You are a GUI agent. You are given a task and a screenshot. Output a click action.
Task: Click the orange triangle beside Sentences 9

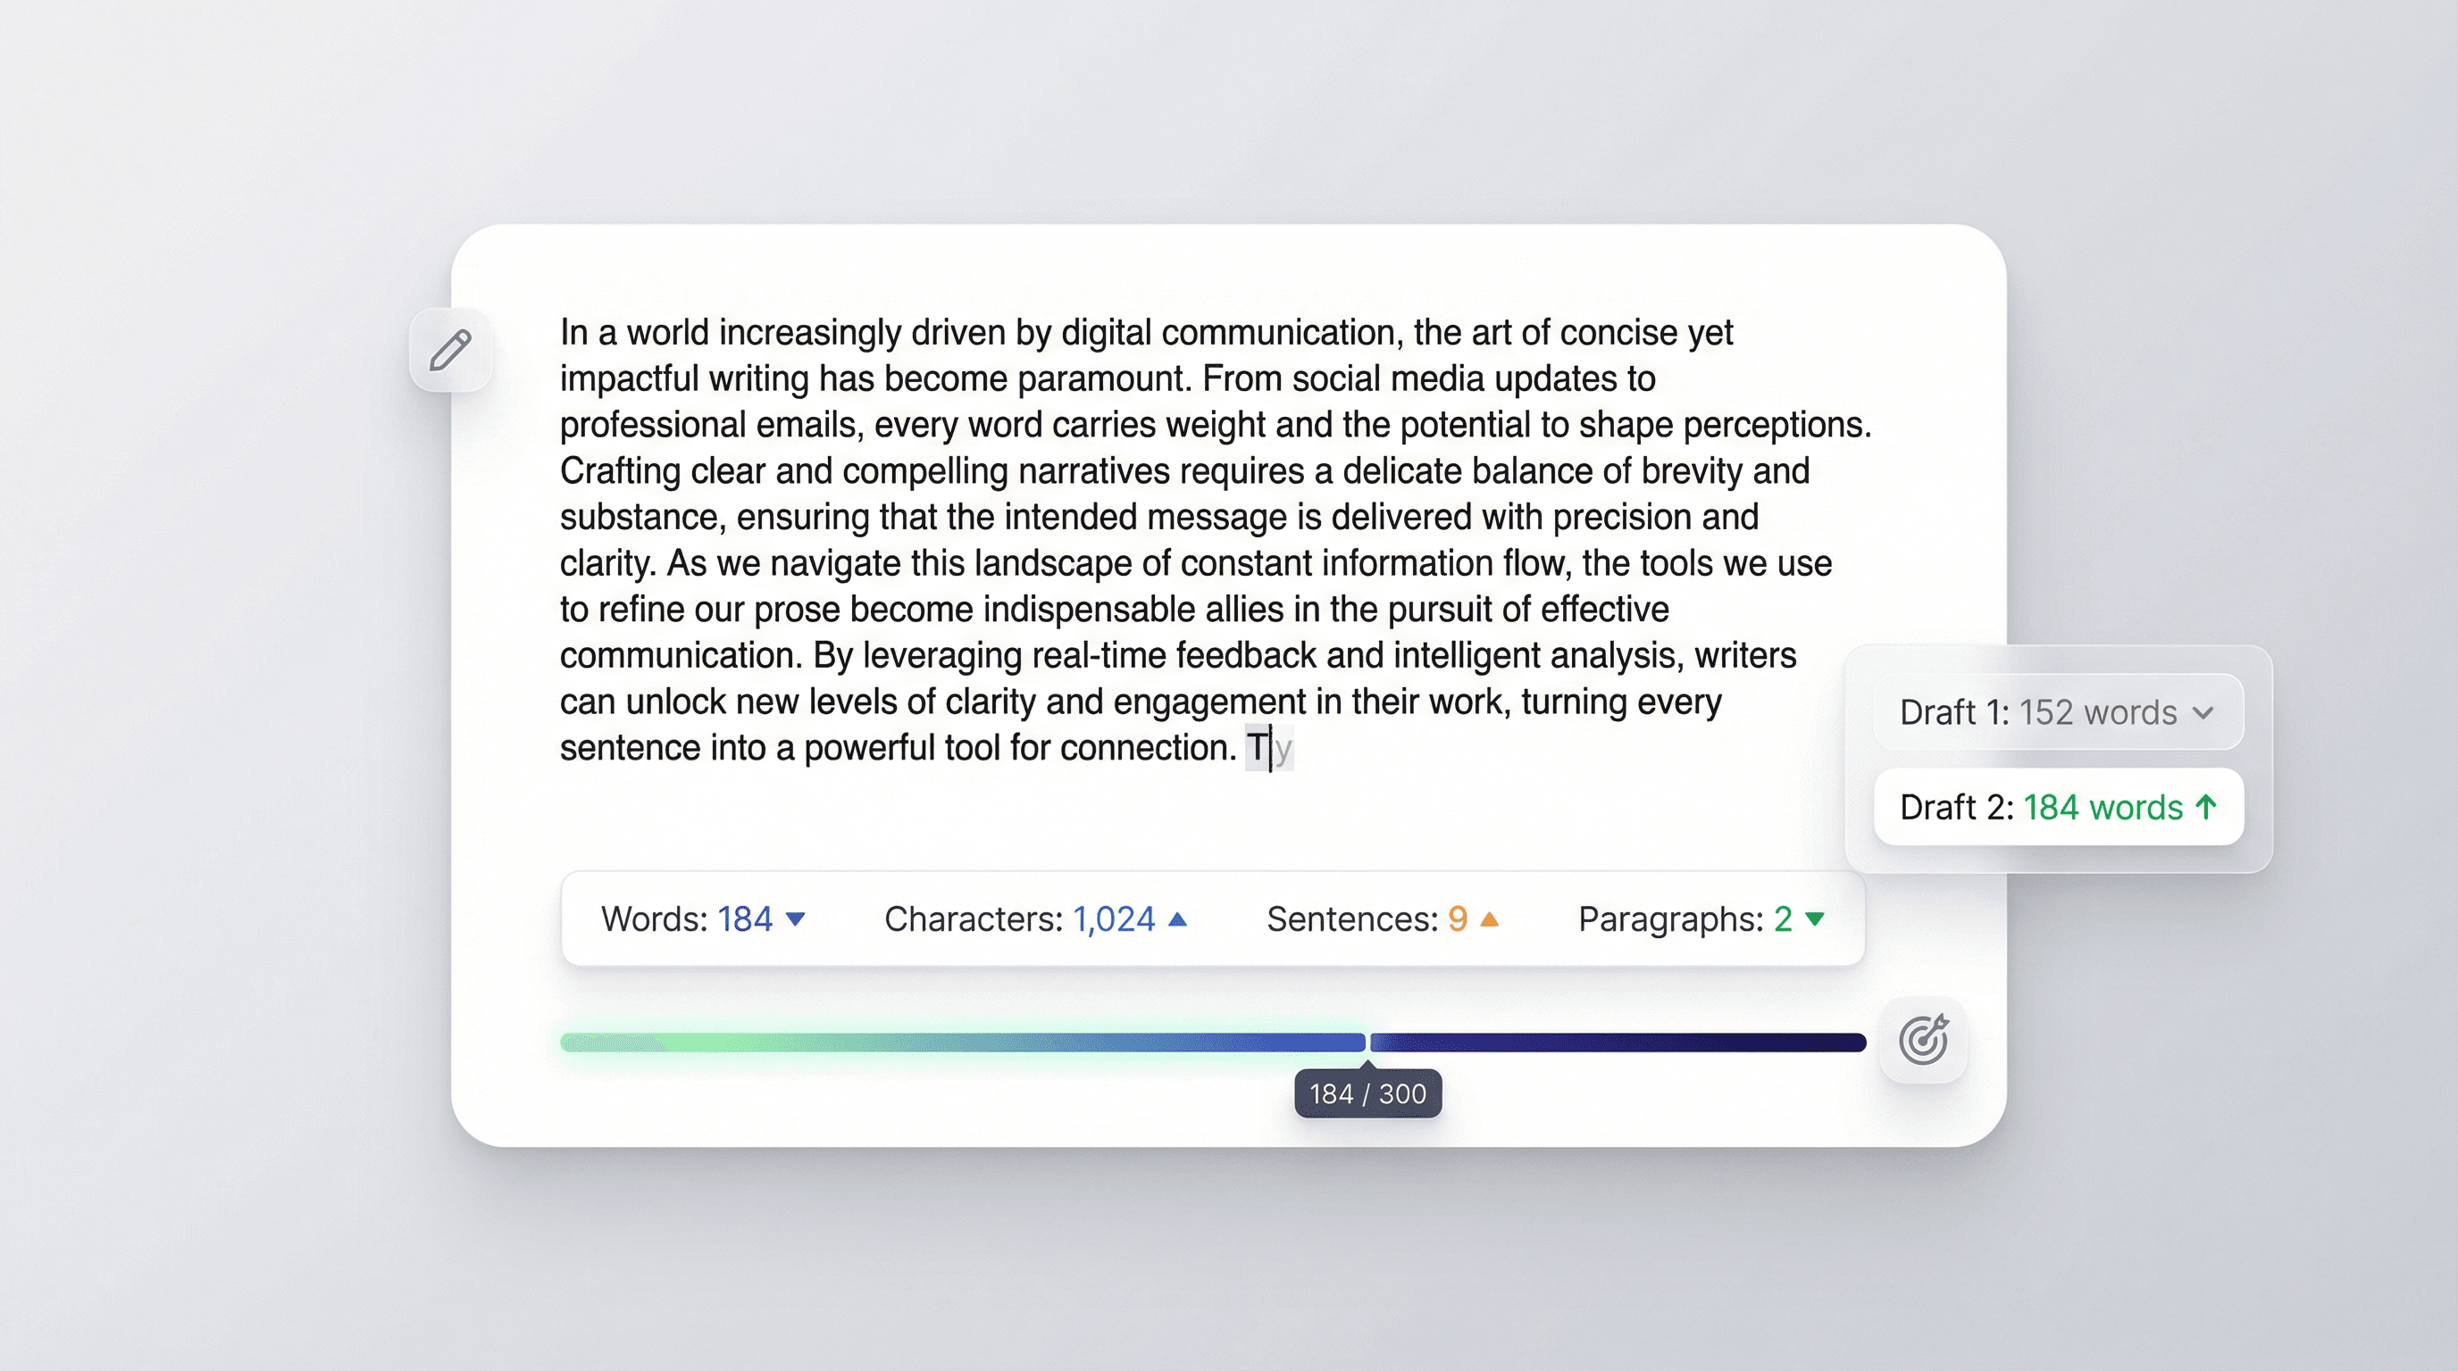tap(1489, 919)
